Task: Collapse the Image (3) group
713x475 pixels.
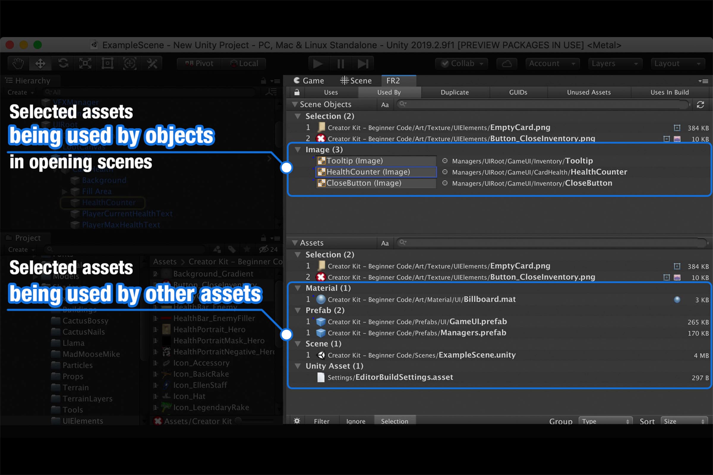Action: [x=298, y=150]
